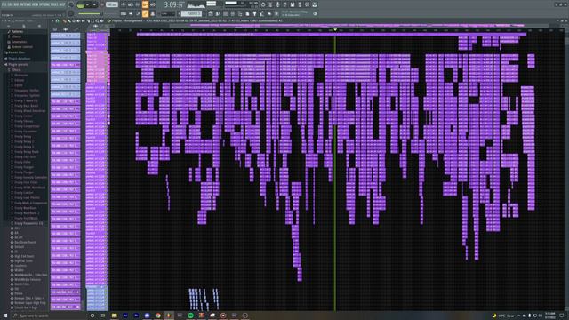Open the EDIT menu

click(10, 4)
